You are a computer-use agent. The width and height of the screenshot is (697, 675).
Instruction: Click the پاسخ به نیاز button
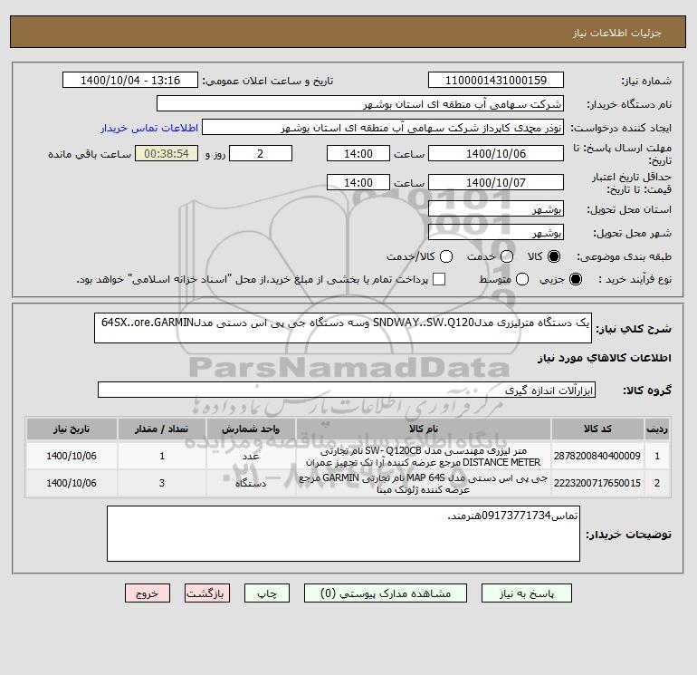[x=526, y=593]
